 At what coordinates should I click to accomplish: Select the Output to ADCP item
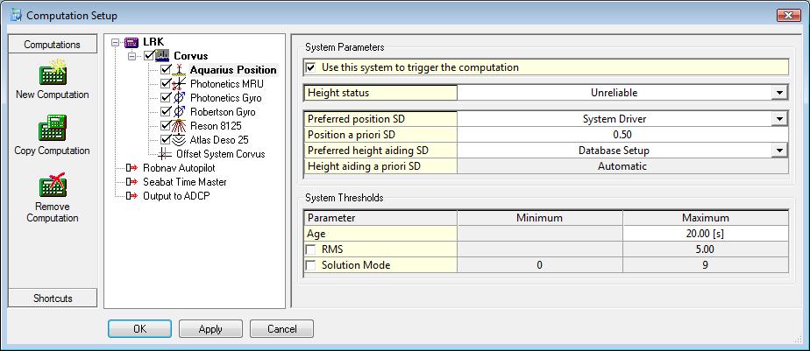click(x=176, y=196)
